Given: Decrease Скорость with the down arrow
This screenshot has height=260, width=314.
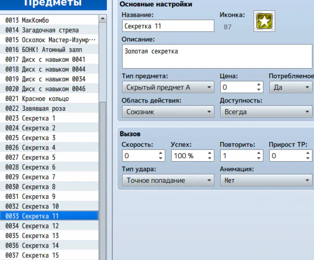Looking at the screenshot, I should click(160, 158).
